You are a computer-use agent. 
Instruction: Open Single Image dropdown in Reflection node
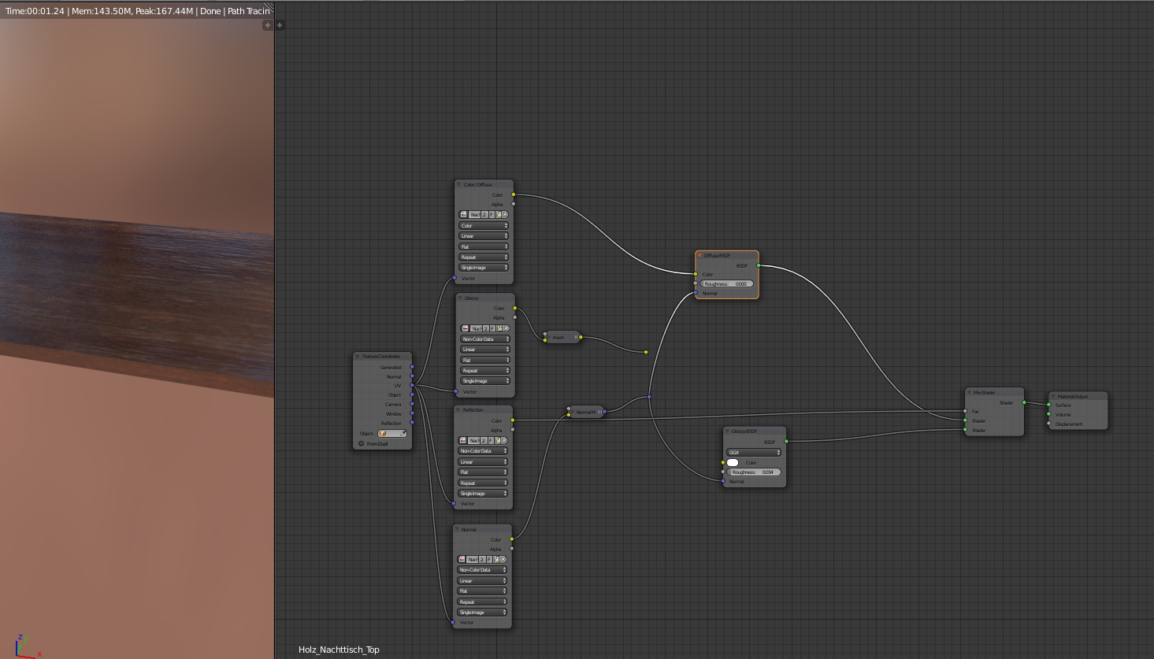point(484,493)
